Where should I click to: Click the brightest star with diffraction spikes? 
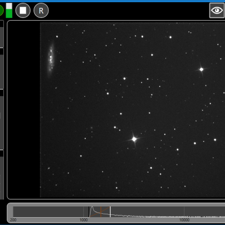point(134,139)
